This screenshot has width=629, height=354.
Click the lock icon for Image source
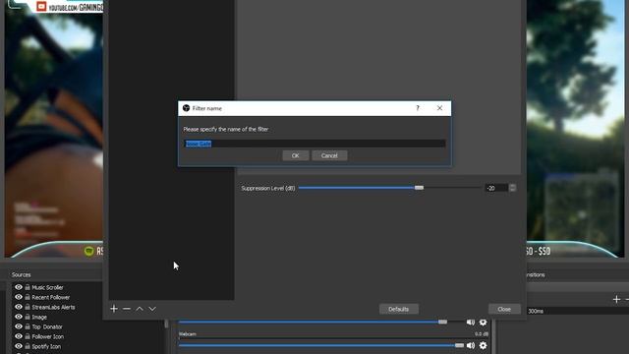pyautogui.click(x=28, y=317)
